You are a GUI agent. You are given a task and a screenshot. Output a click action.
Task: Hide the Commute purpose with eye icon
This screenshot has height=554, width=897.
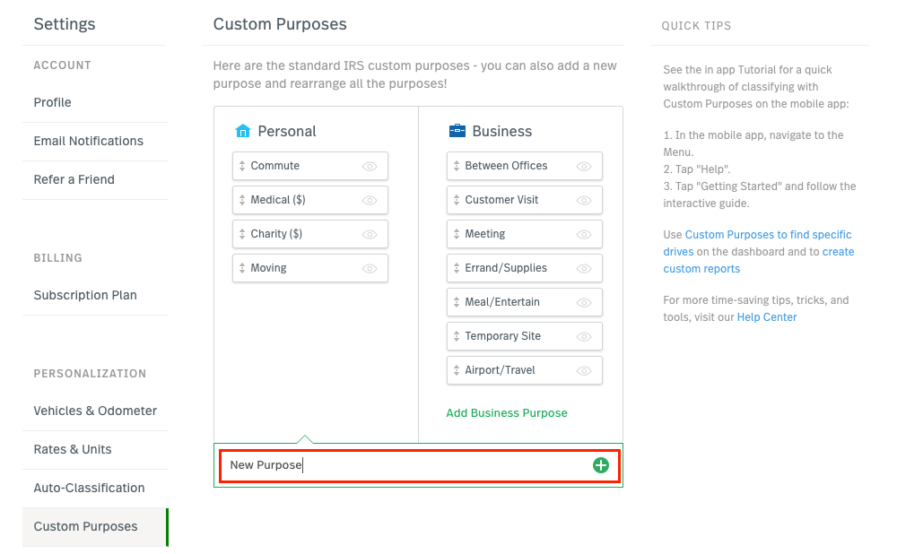(370, 167)
